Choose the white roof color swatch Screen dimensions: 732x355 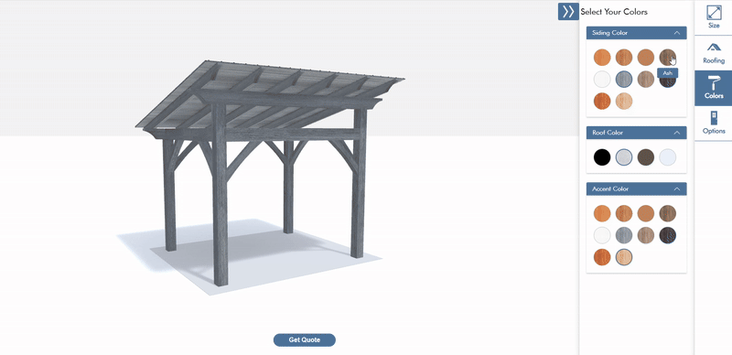668,157
